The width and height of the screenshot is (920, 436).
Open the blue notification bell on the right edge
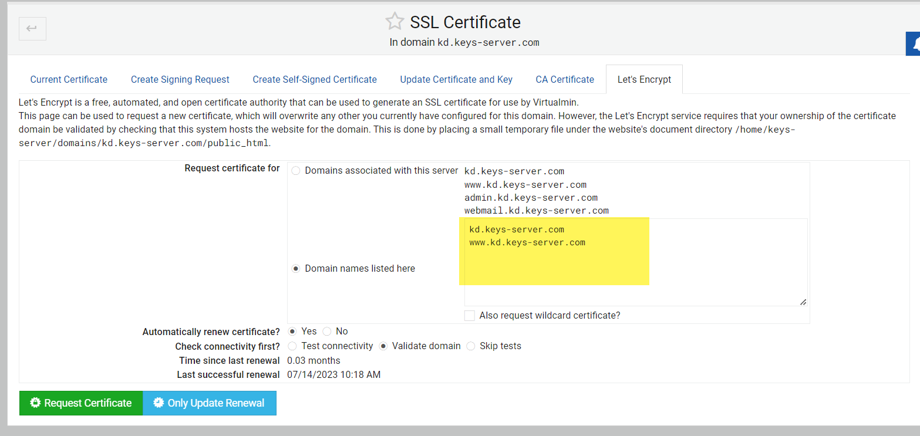914,44
